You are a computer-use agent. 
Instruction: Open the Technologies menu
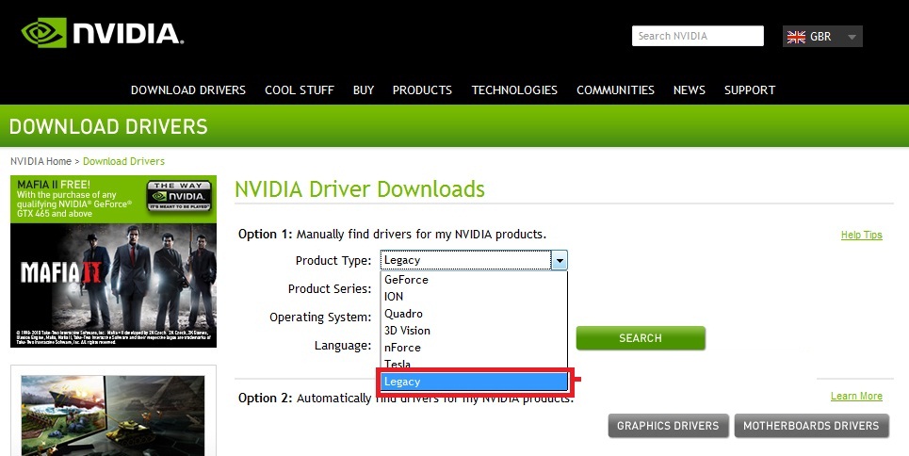(514, 90)
